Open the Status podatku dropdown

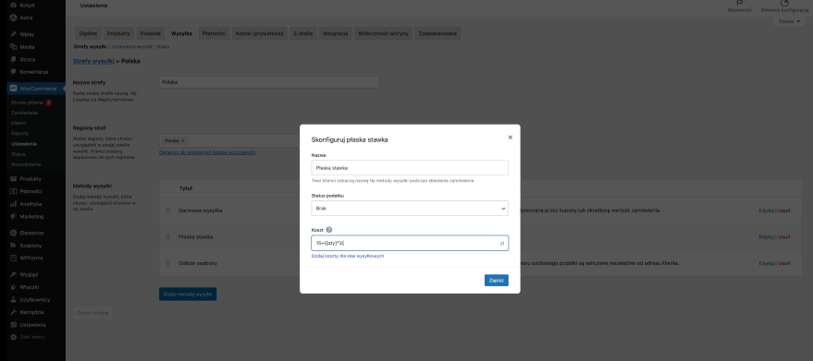click(x=410, y=209)
